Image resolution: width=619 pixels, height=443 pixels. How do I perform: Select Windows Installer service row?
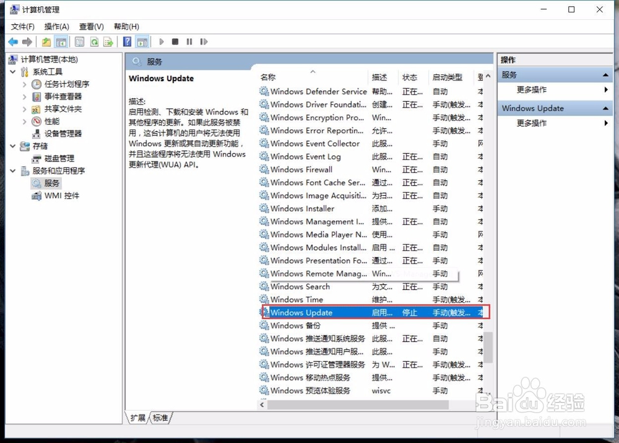tap(371, 209)
